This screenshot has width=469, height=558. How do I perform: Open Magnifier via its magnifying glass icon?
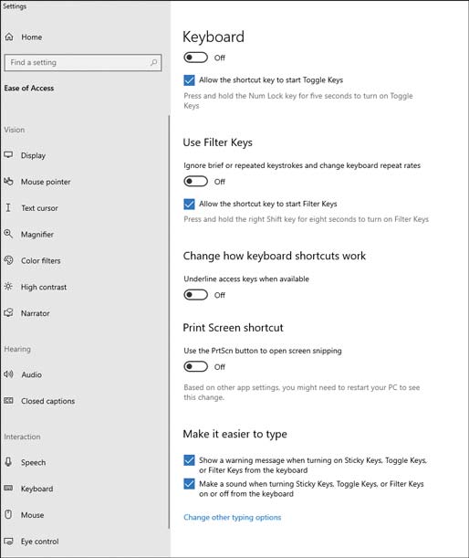click(8, 234)
